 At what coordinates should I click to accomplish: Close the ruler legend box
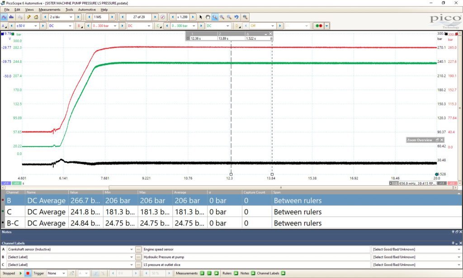tap(270, 34)
